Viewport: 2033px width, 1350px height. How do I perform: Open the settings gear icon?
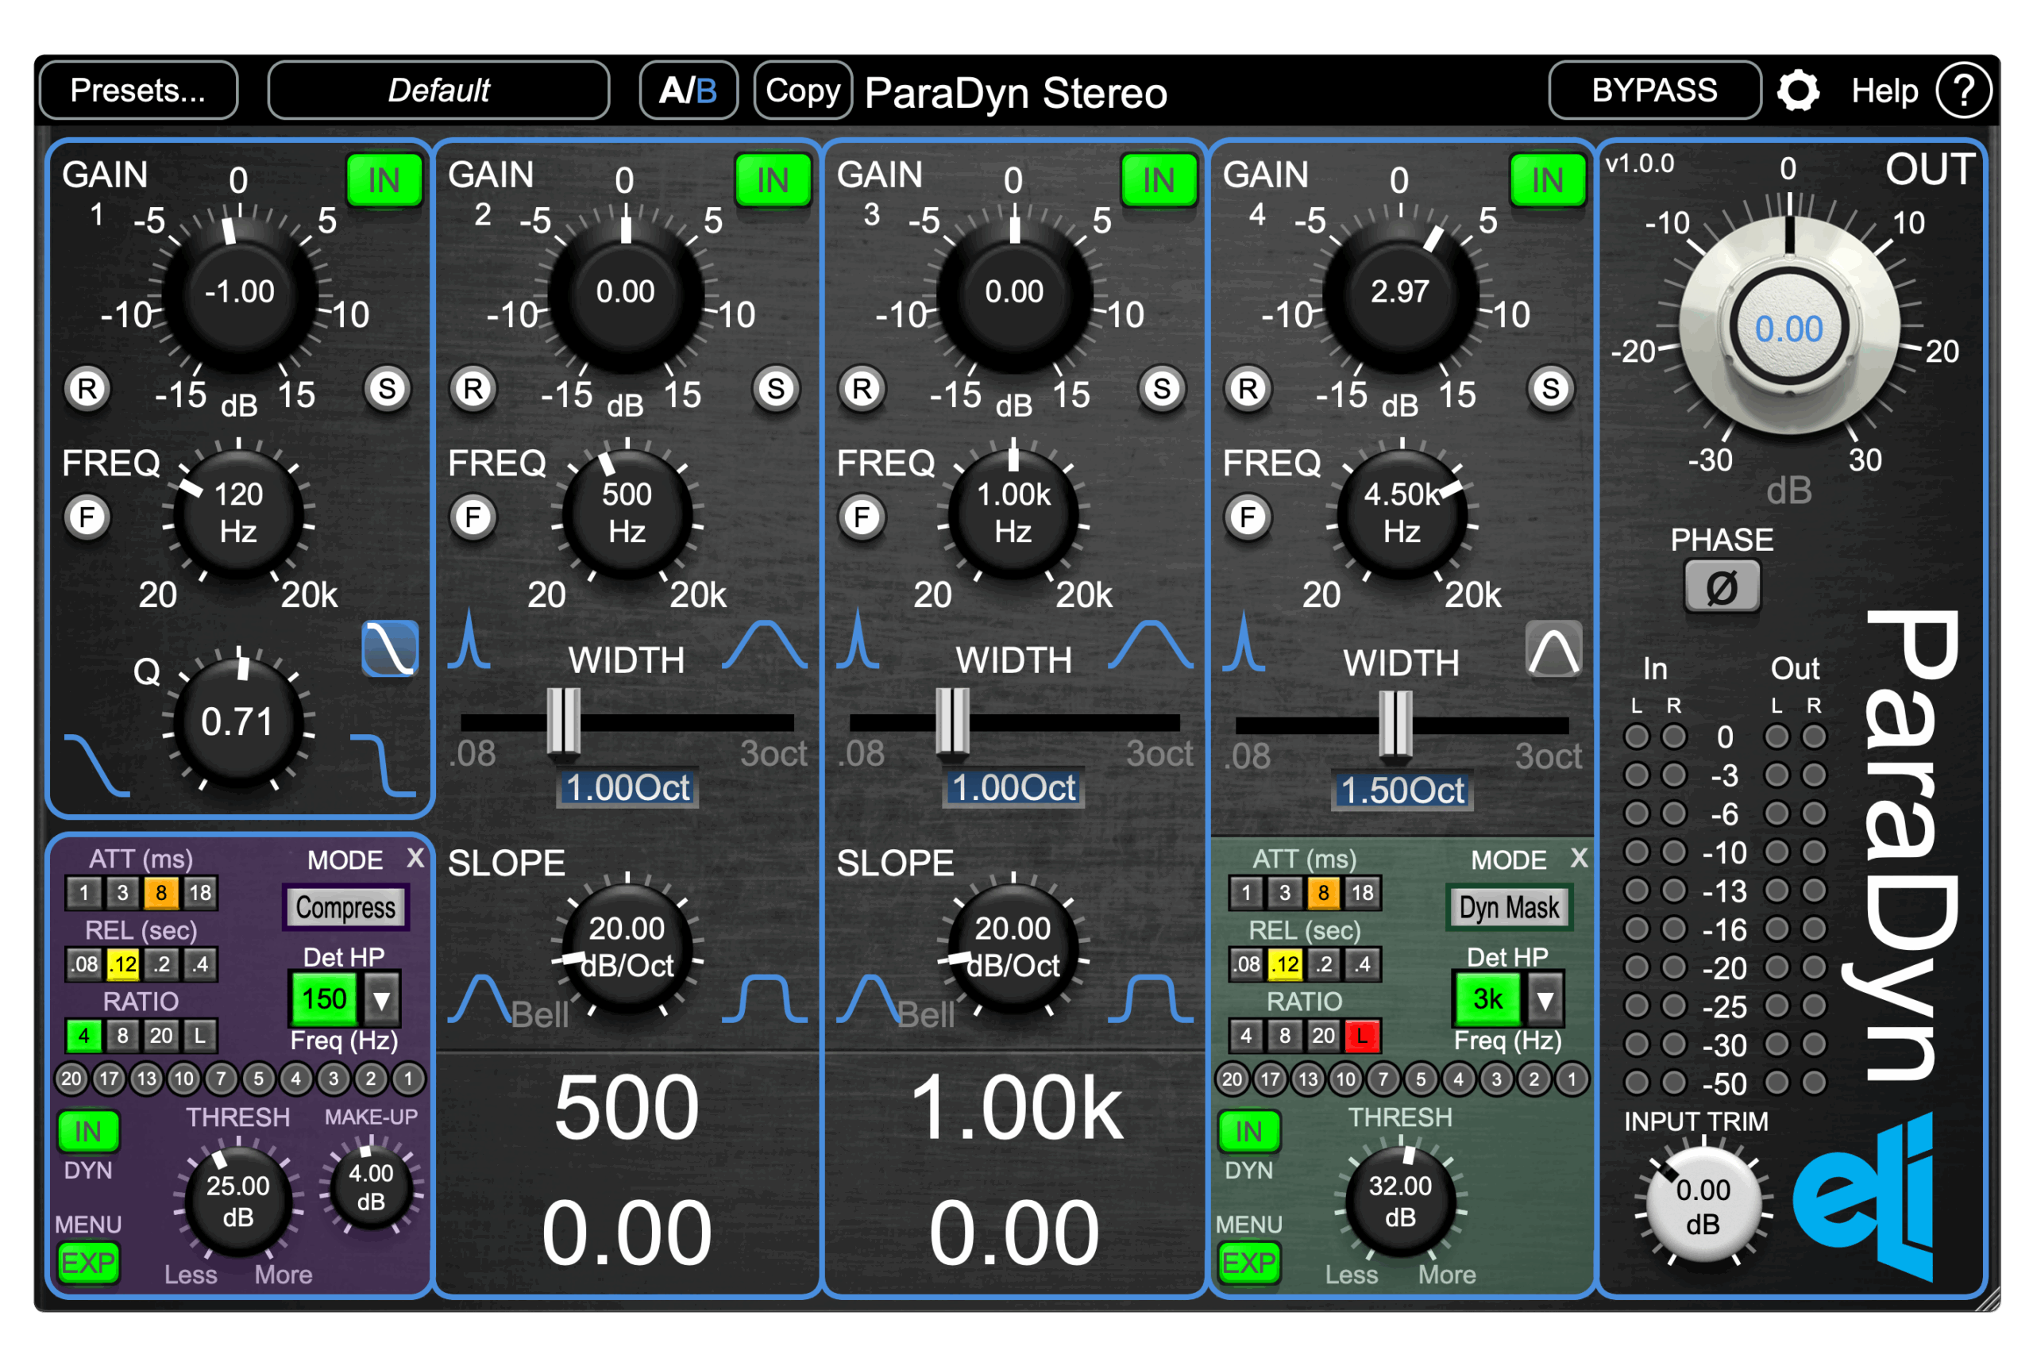[1797, 90]
